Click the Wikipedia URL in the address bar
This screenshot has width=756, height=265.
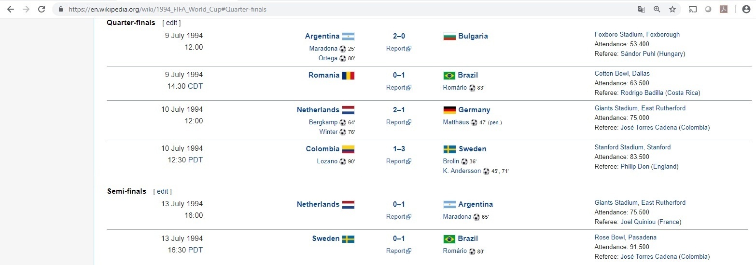pos(168,9)
